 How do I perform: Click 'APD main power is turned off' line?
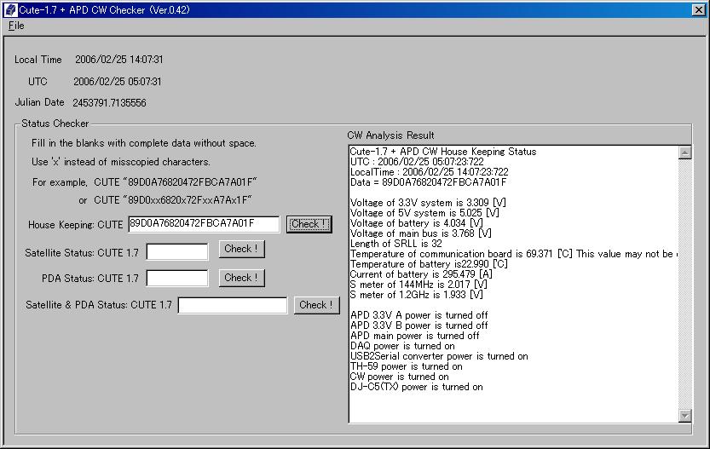coord(415,337)
